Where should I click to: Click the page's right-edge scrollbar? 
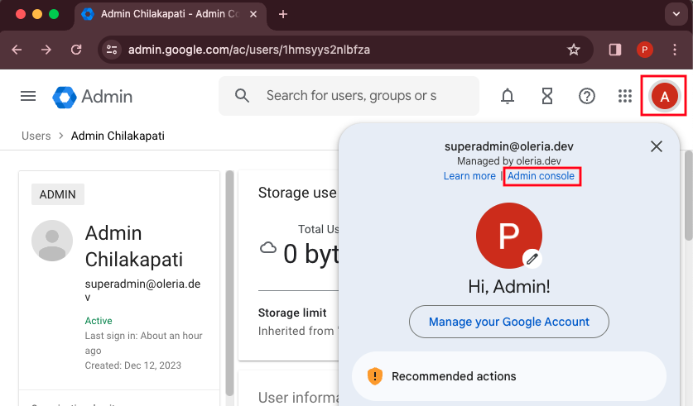coord(689,196)
